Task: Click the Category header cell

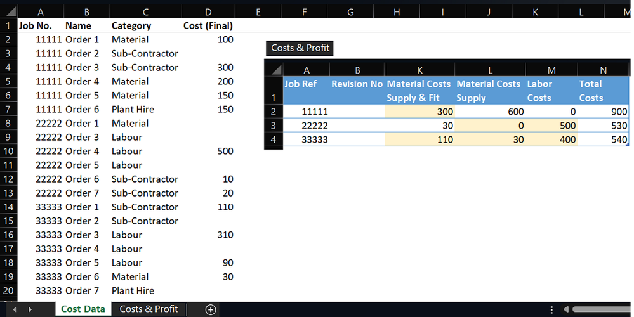Action: pos(145,25)
